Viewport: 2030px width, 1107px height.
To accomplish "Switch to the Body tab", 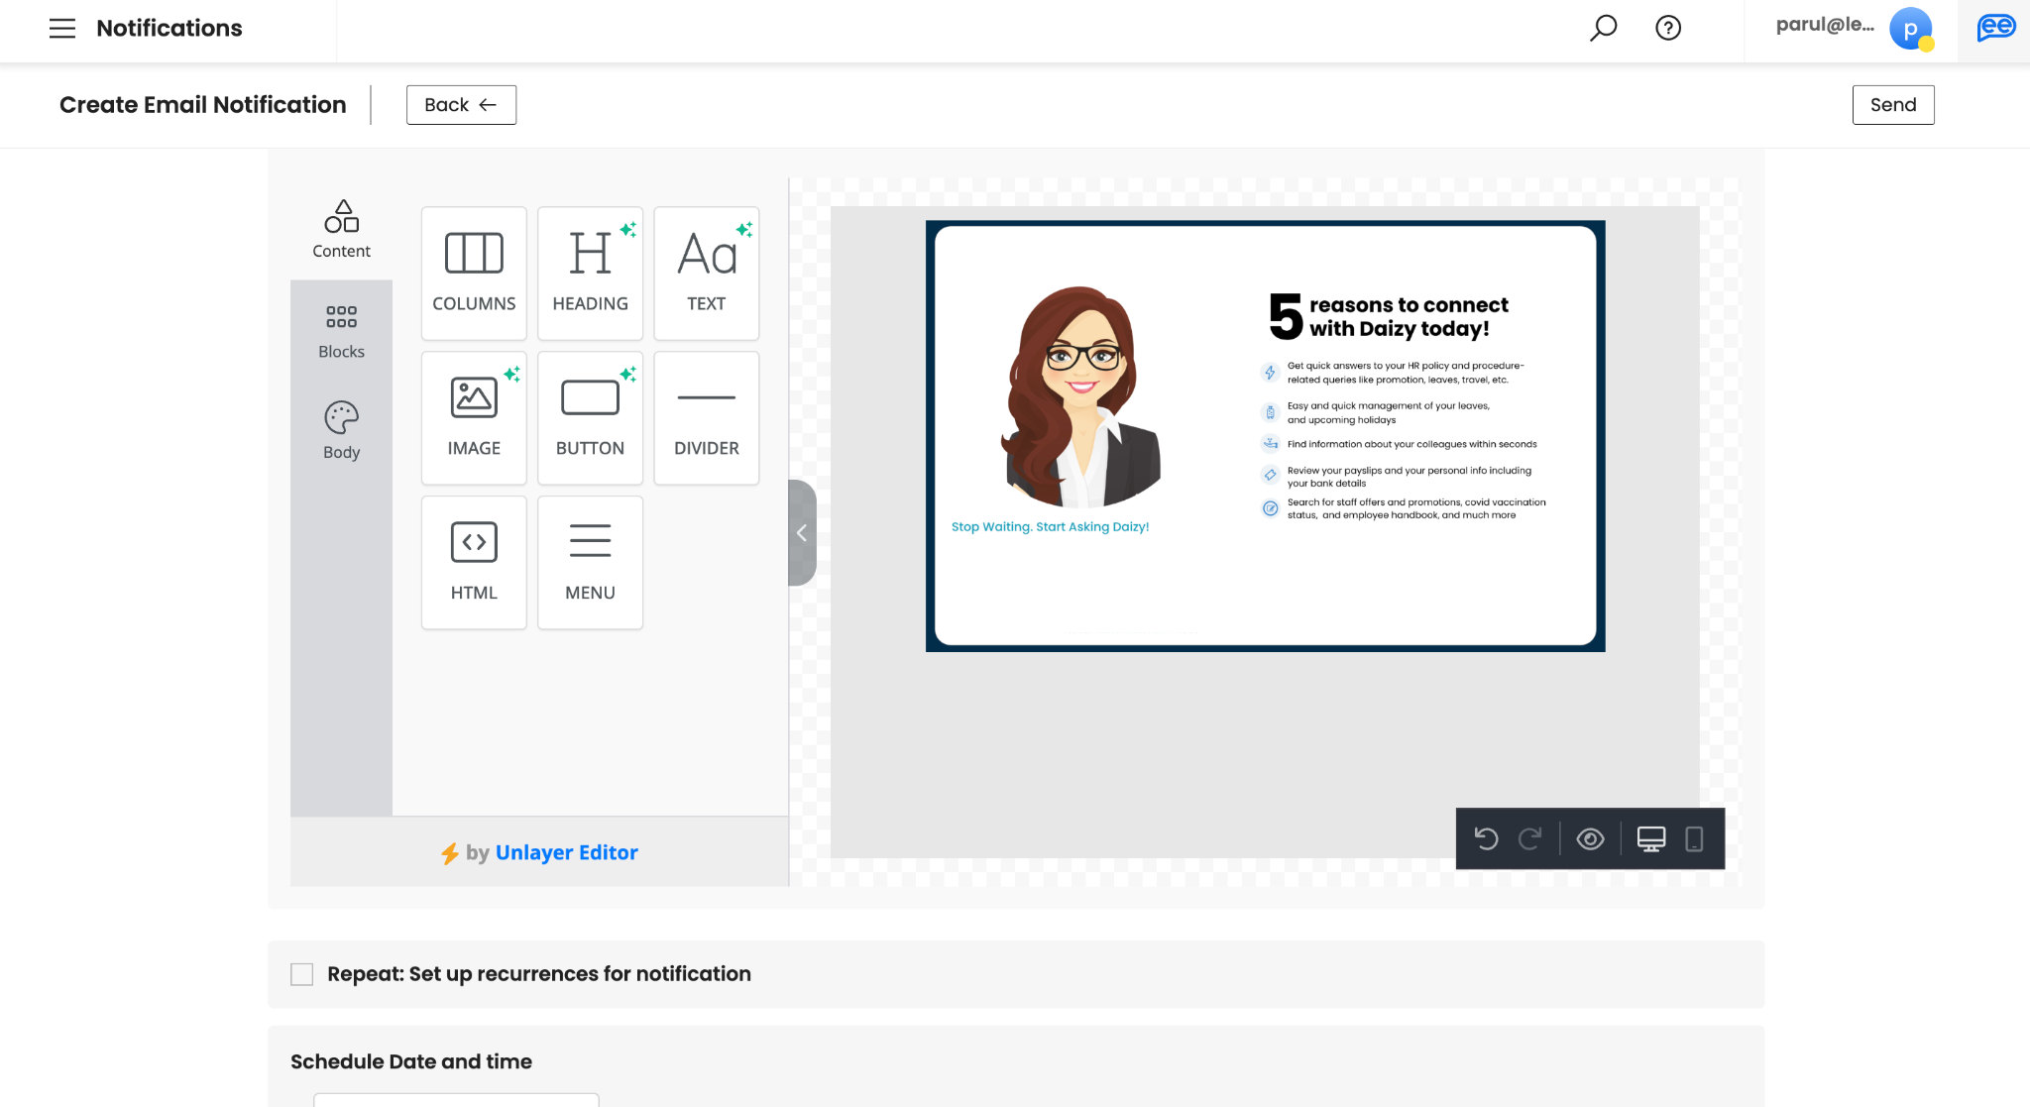I will point(341,431).
